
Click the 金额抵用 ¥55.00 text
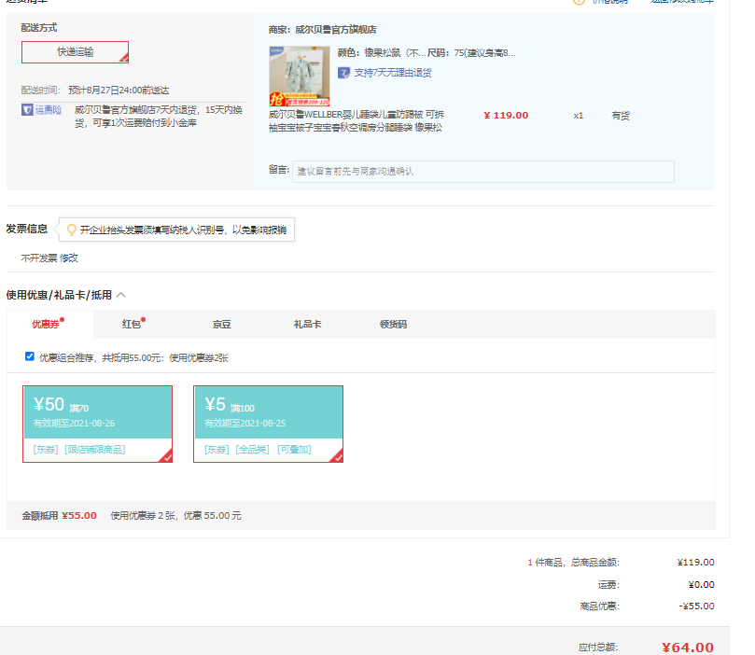click(x=59, y=516)
